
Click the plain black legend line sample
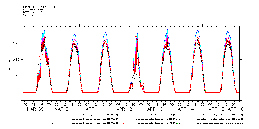coord(61,115)
